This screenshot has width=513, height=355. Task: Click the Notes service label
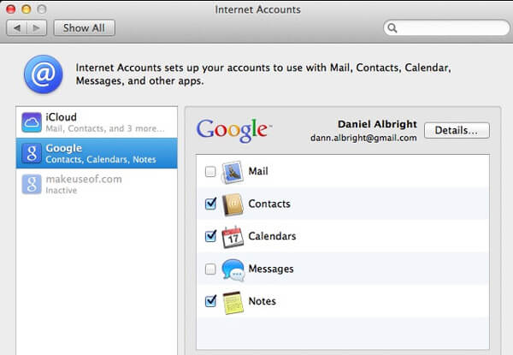point(262,301)
